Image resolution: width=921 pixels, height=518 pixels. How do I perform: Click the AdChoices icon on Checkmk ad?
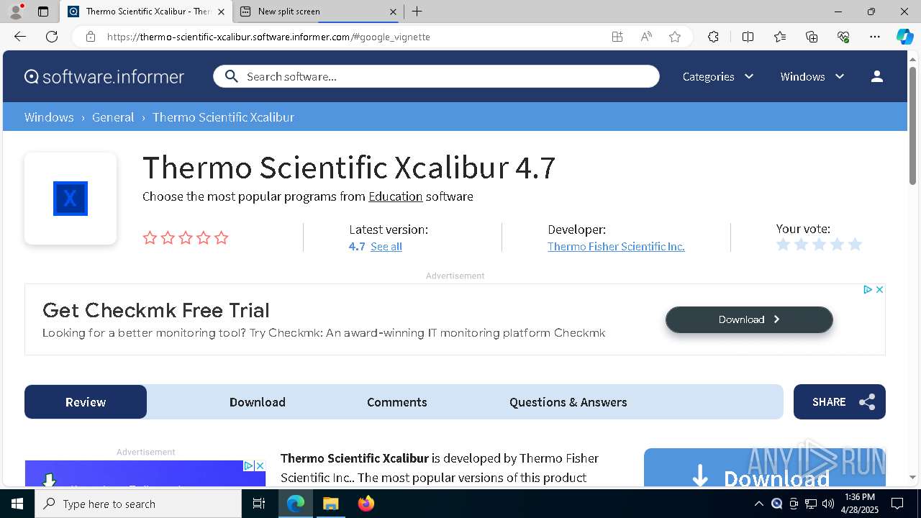[868, 289]
